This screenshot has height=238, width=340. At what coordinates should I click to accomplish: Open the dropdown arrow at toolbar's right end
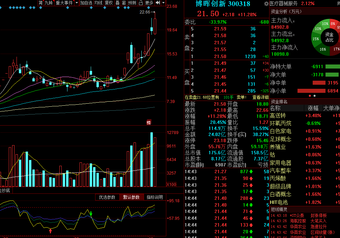pyautogui.click(x=164, y=3)
